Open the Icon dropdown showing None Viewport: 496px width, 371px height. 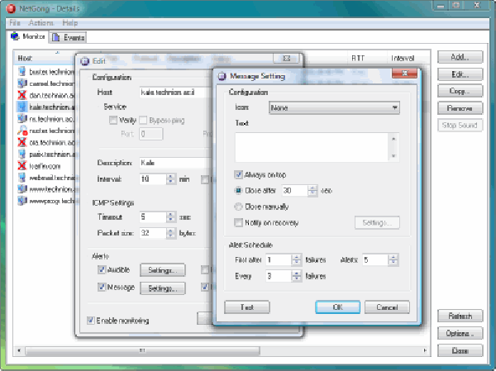pos(334,108)
